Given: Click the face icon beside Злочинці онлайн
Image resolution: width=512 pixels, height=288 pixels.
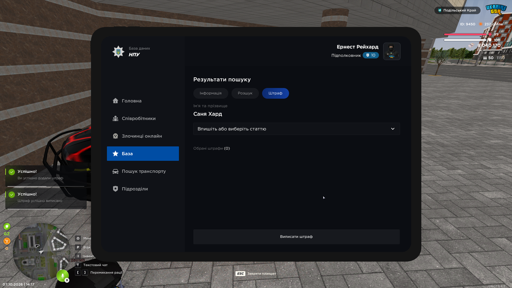Looking at the screenshot, I should coord(116,136).
